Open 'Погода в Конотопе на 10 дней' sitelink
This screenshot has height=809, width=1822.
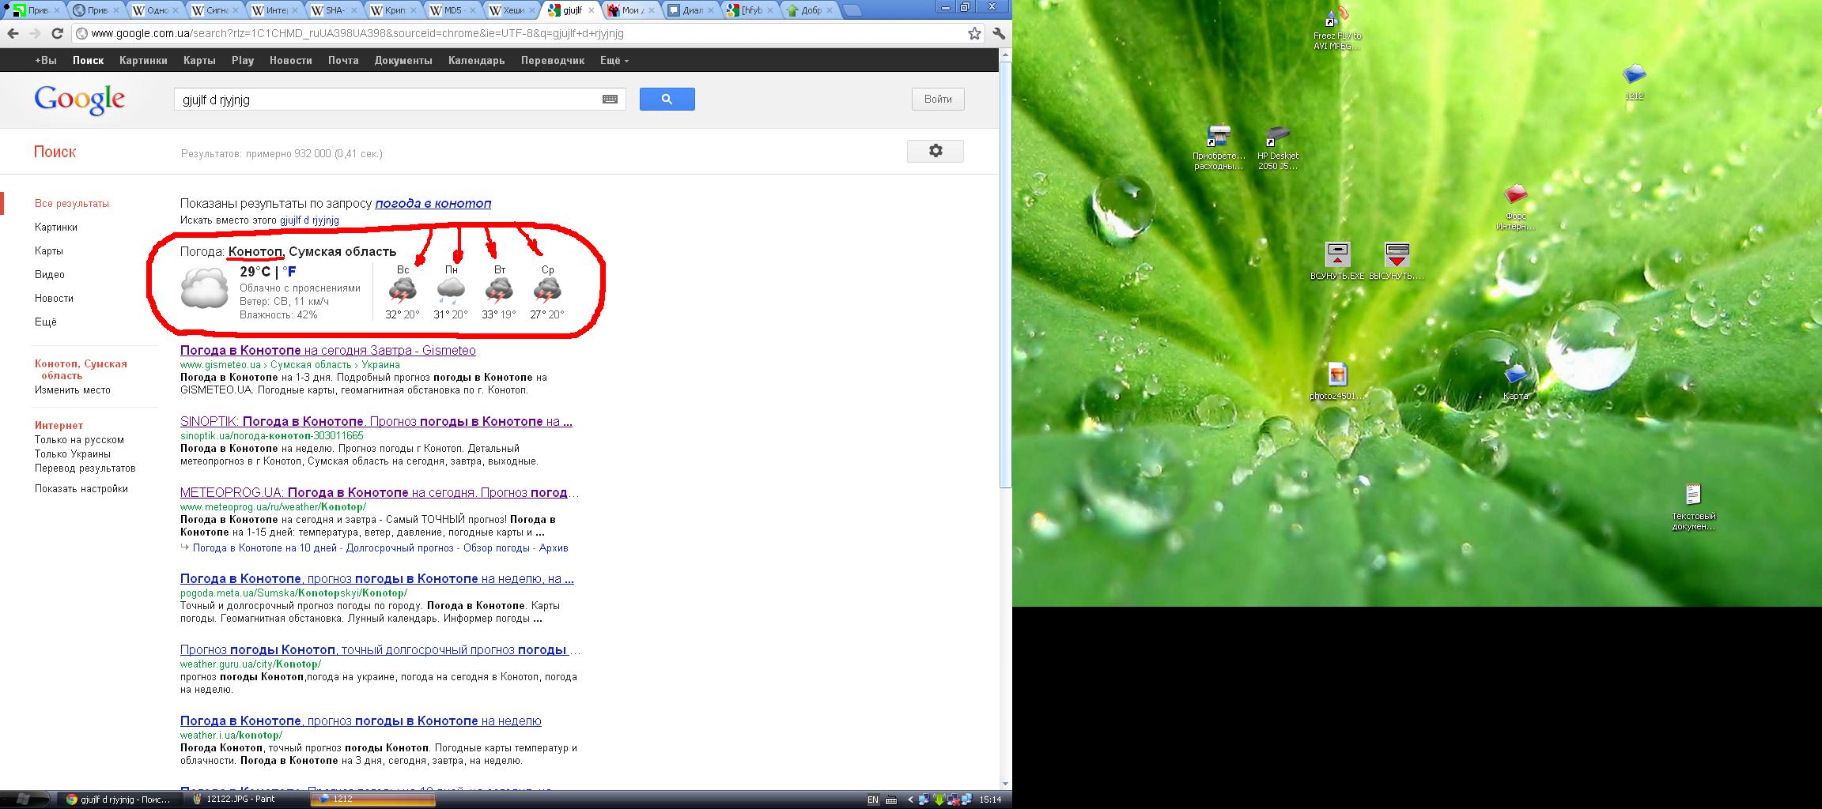(265, 547)
